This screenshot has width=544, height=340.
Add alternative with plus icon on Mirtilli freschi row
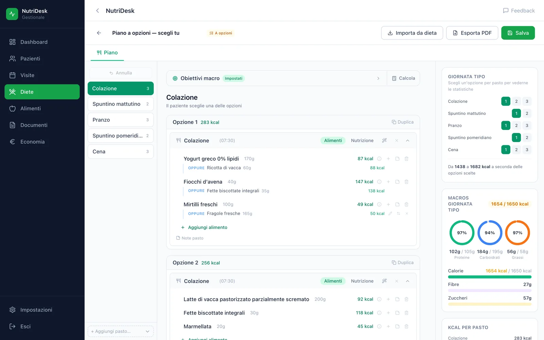click(x=388, y=204)
